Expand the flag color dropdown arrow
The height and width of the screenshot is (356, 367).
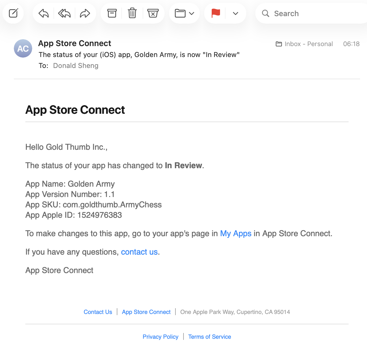point(236,13)
